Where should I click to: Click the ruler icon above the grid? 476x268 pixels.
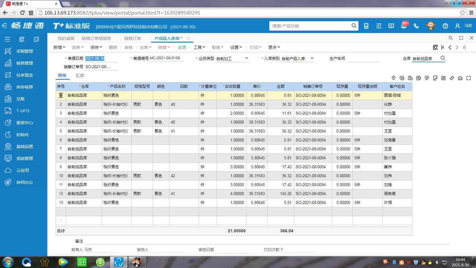coord(452,78)
